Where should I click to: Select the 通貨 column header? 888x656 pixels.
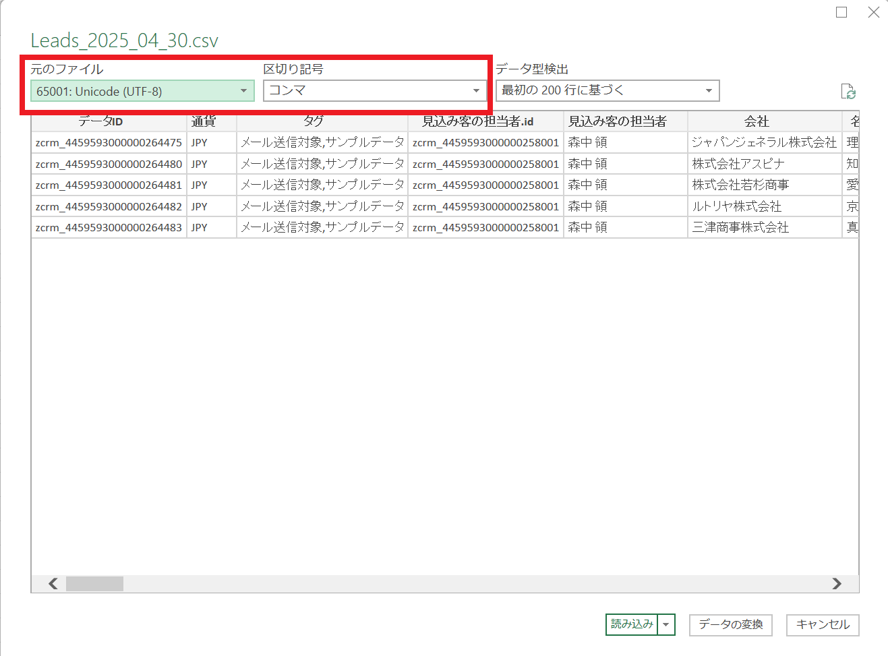tap(211, 121)
